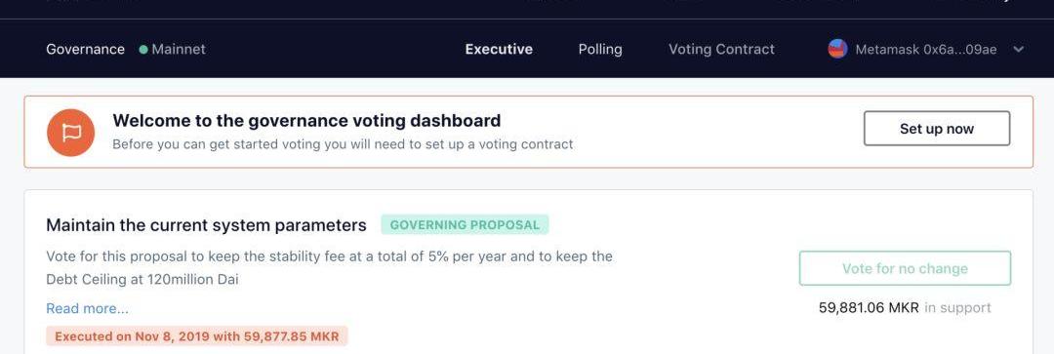Screen dimensions: 1054x354
Task: Go to the Voting Contract tab
Action: (x=721, y=49)
